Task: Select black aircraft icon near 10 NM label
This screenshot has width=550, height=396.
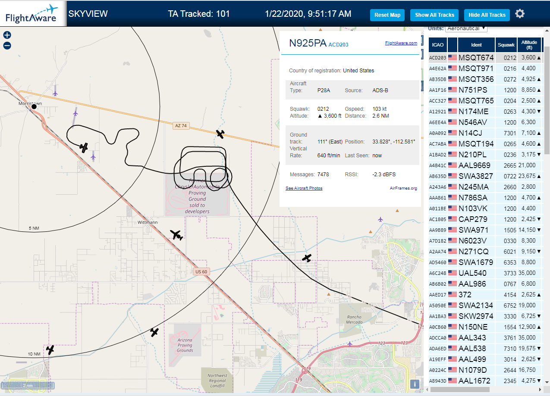Action: tap(50, 349)
